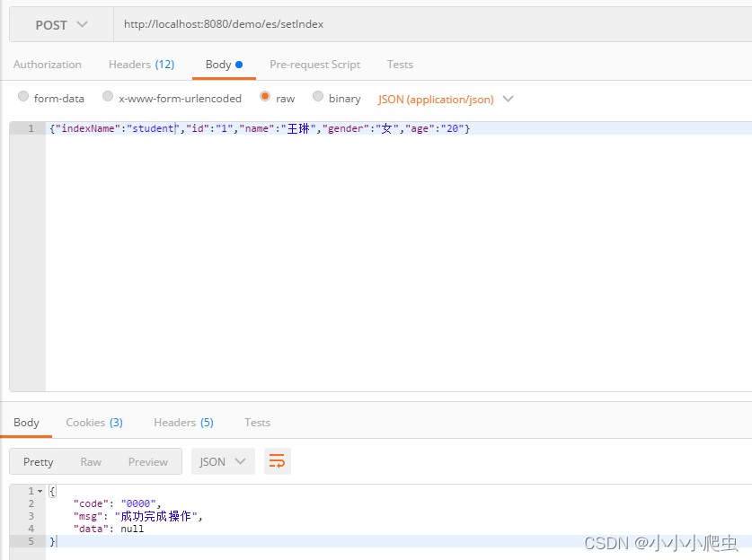This screenshot has height=560, width=752.
Task: Toggle the line wrap icon in response
Action: coord(278,461)
